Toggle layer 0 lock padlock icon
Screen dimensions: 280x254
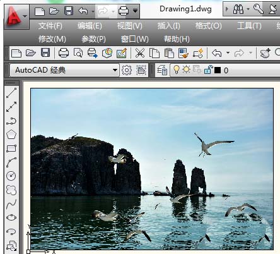208,70
